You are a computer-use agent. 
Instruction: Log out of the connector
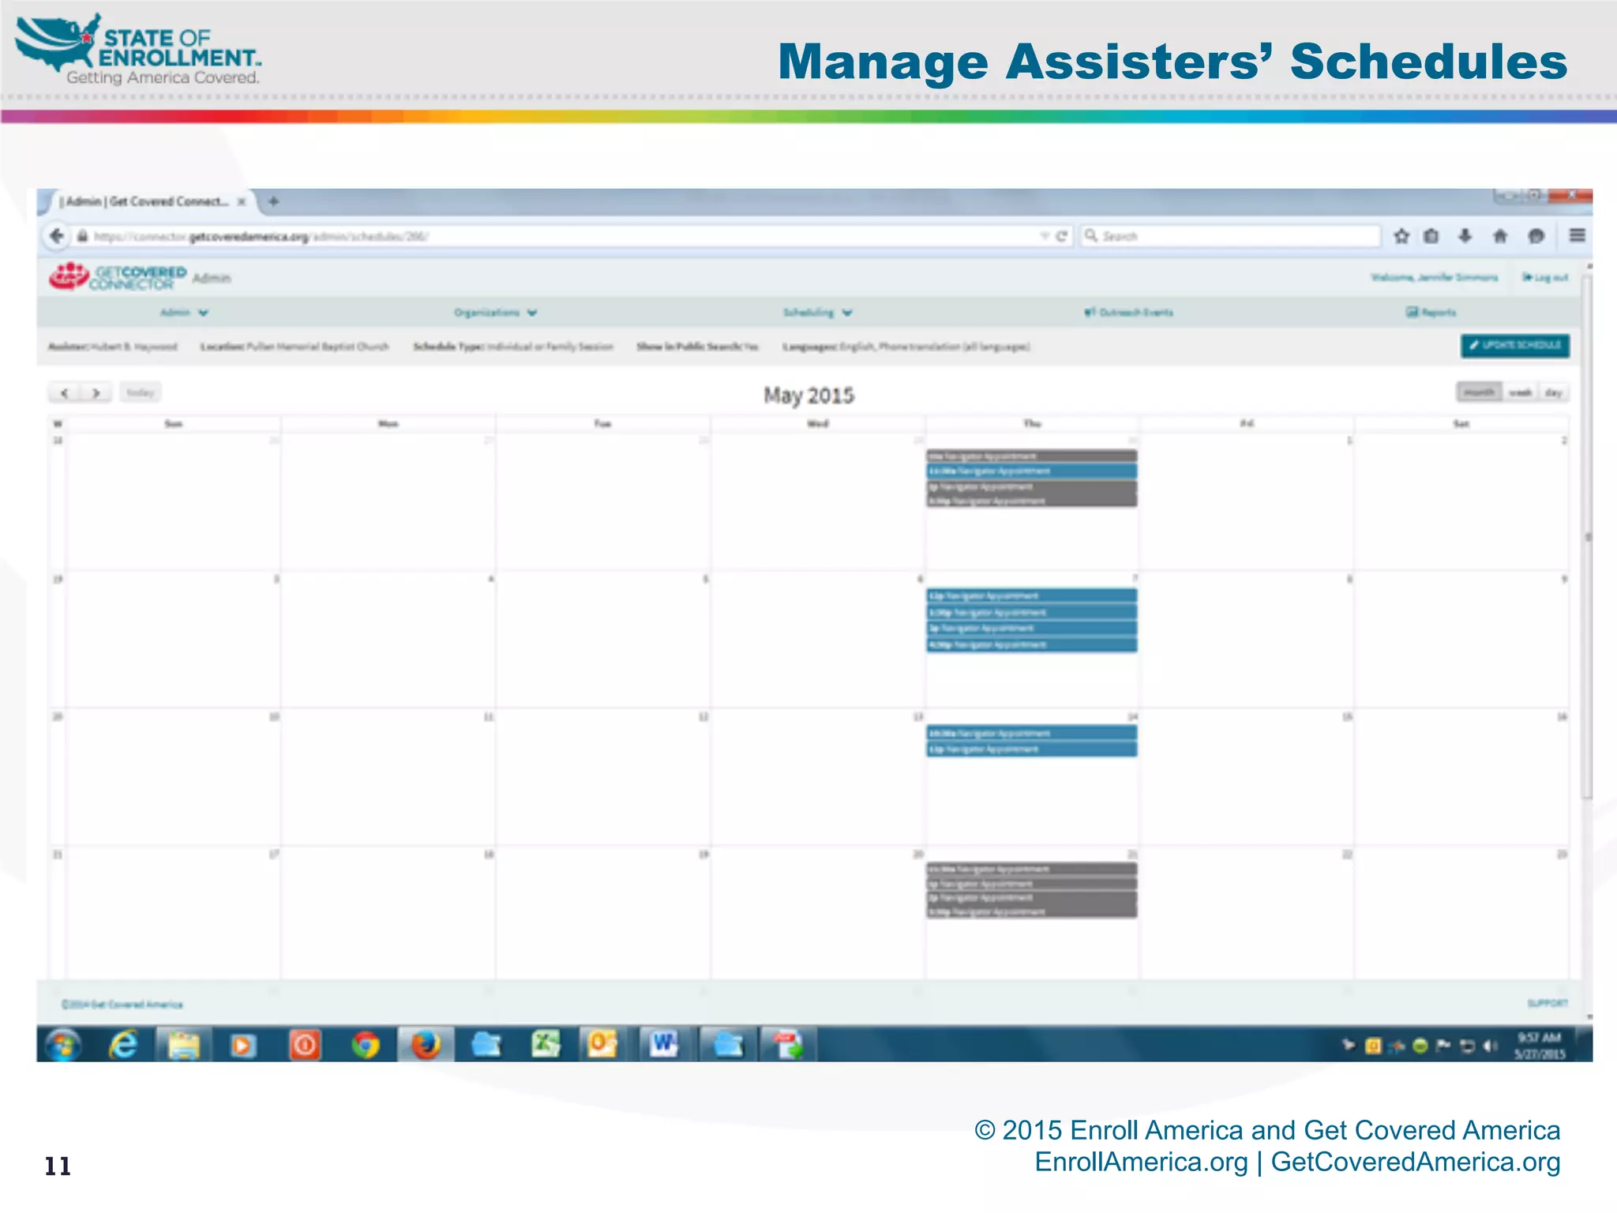pyautogui.click(x=1545, y=277)
